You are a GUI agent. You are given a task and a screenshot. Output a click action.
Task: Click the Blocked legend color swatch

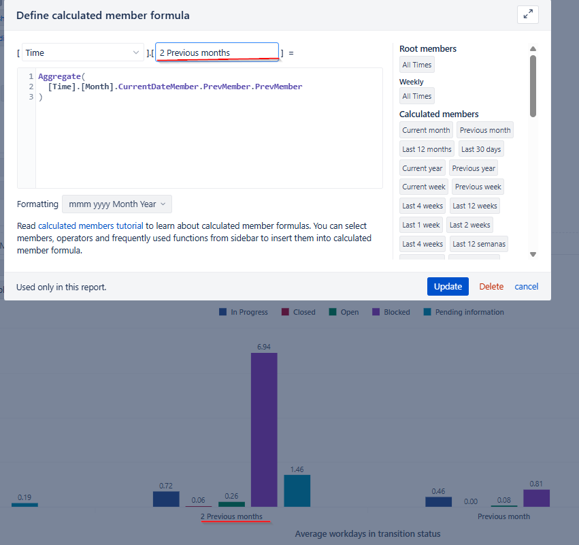pos(376,312)
